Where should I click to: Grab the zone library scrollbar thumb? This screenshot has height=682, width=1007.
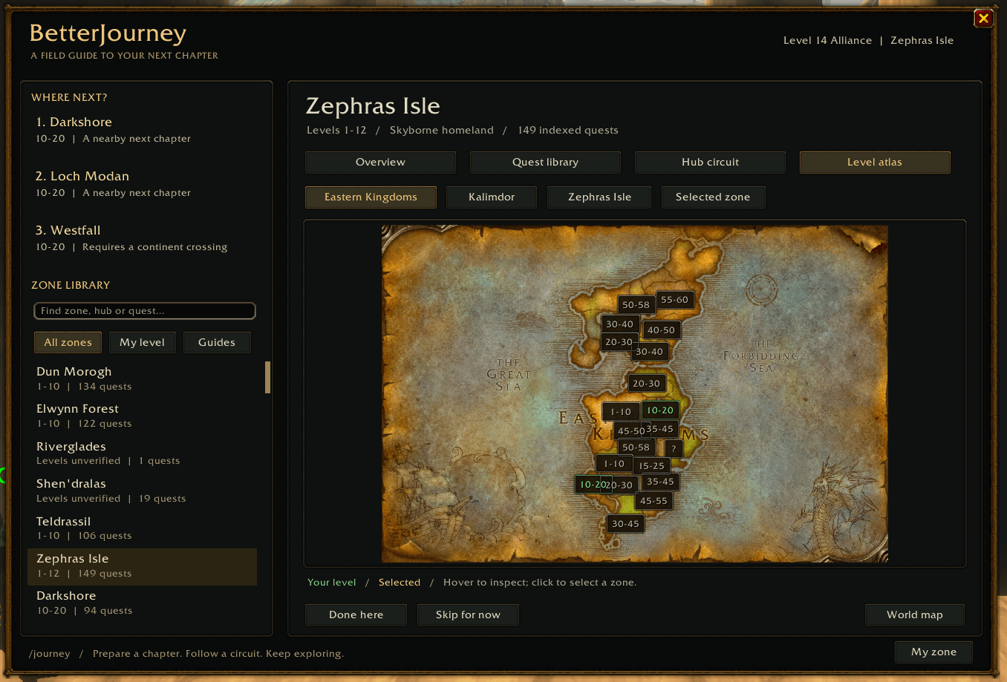[267, 377]
